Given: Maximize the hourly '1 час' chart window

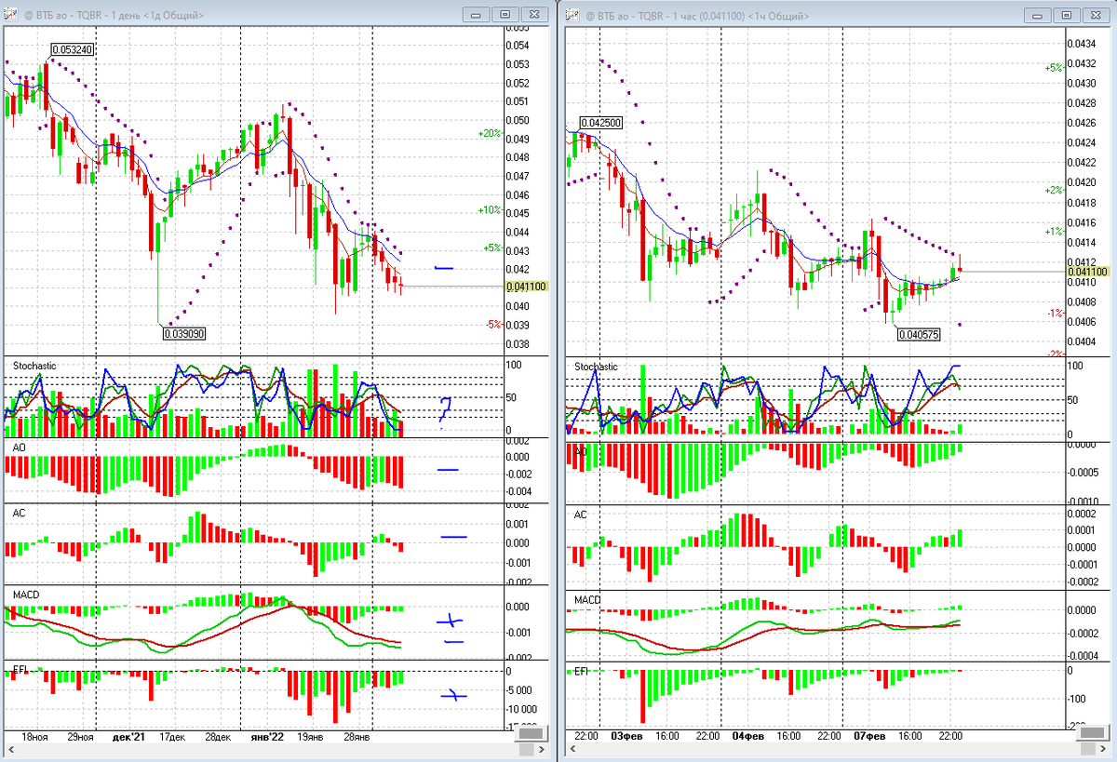Looking at the screenshot, I should (1068, 15).
